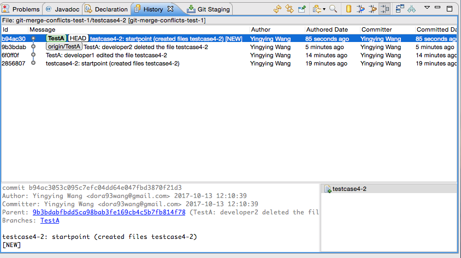
Task: Switch to the Problems tab
Action: [21, 9]
